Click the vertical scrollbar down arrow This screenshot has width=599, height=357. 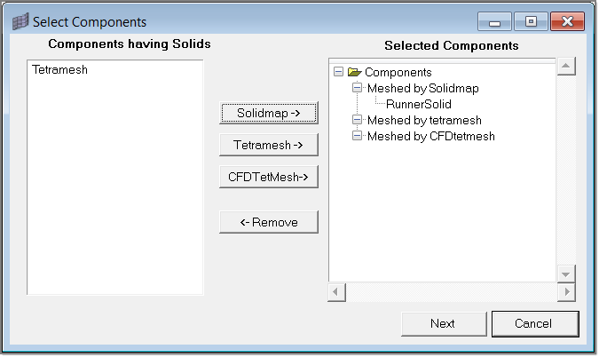click(x=566, y=274)
